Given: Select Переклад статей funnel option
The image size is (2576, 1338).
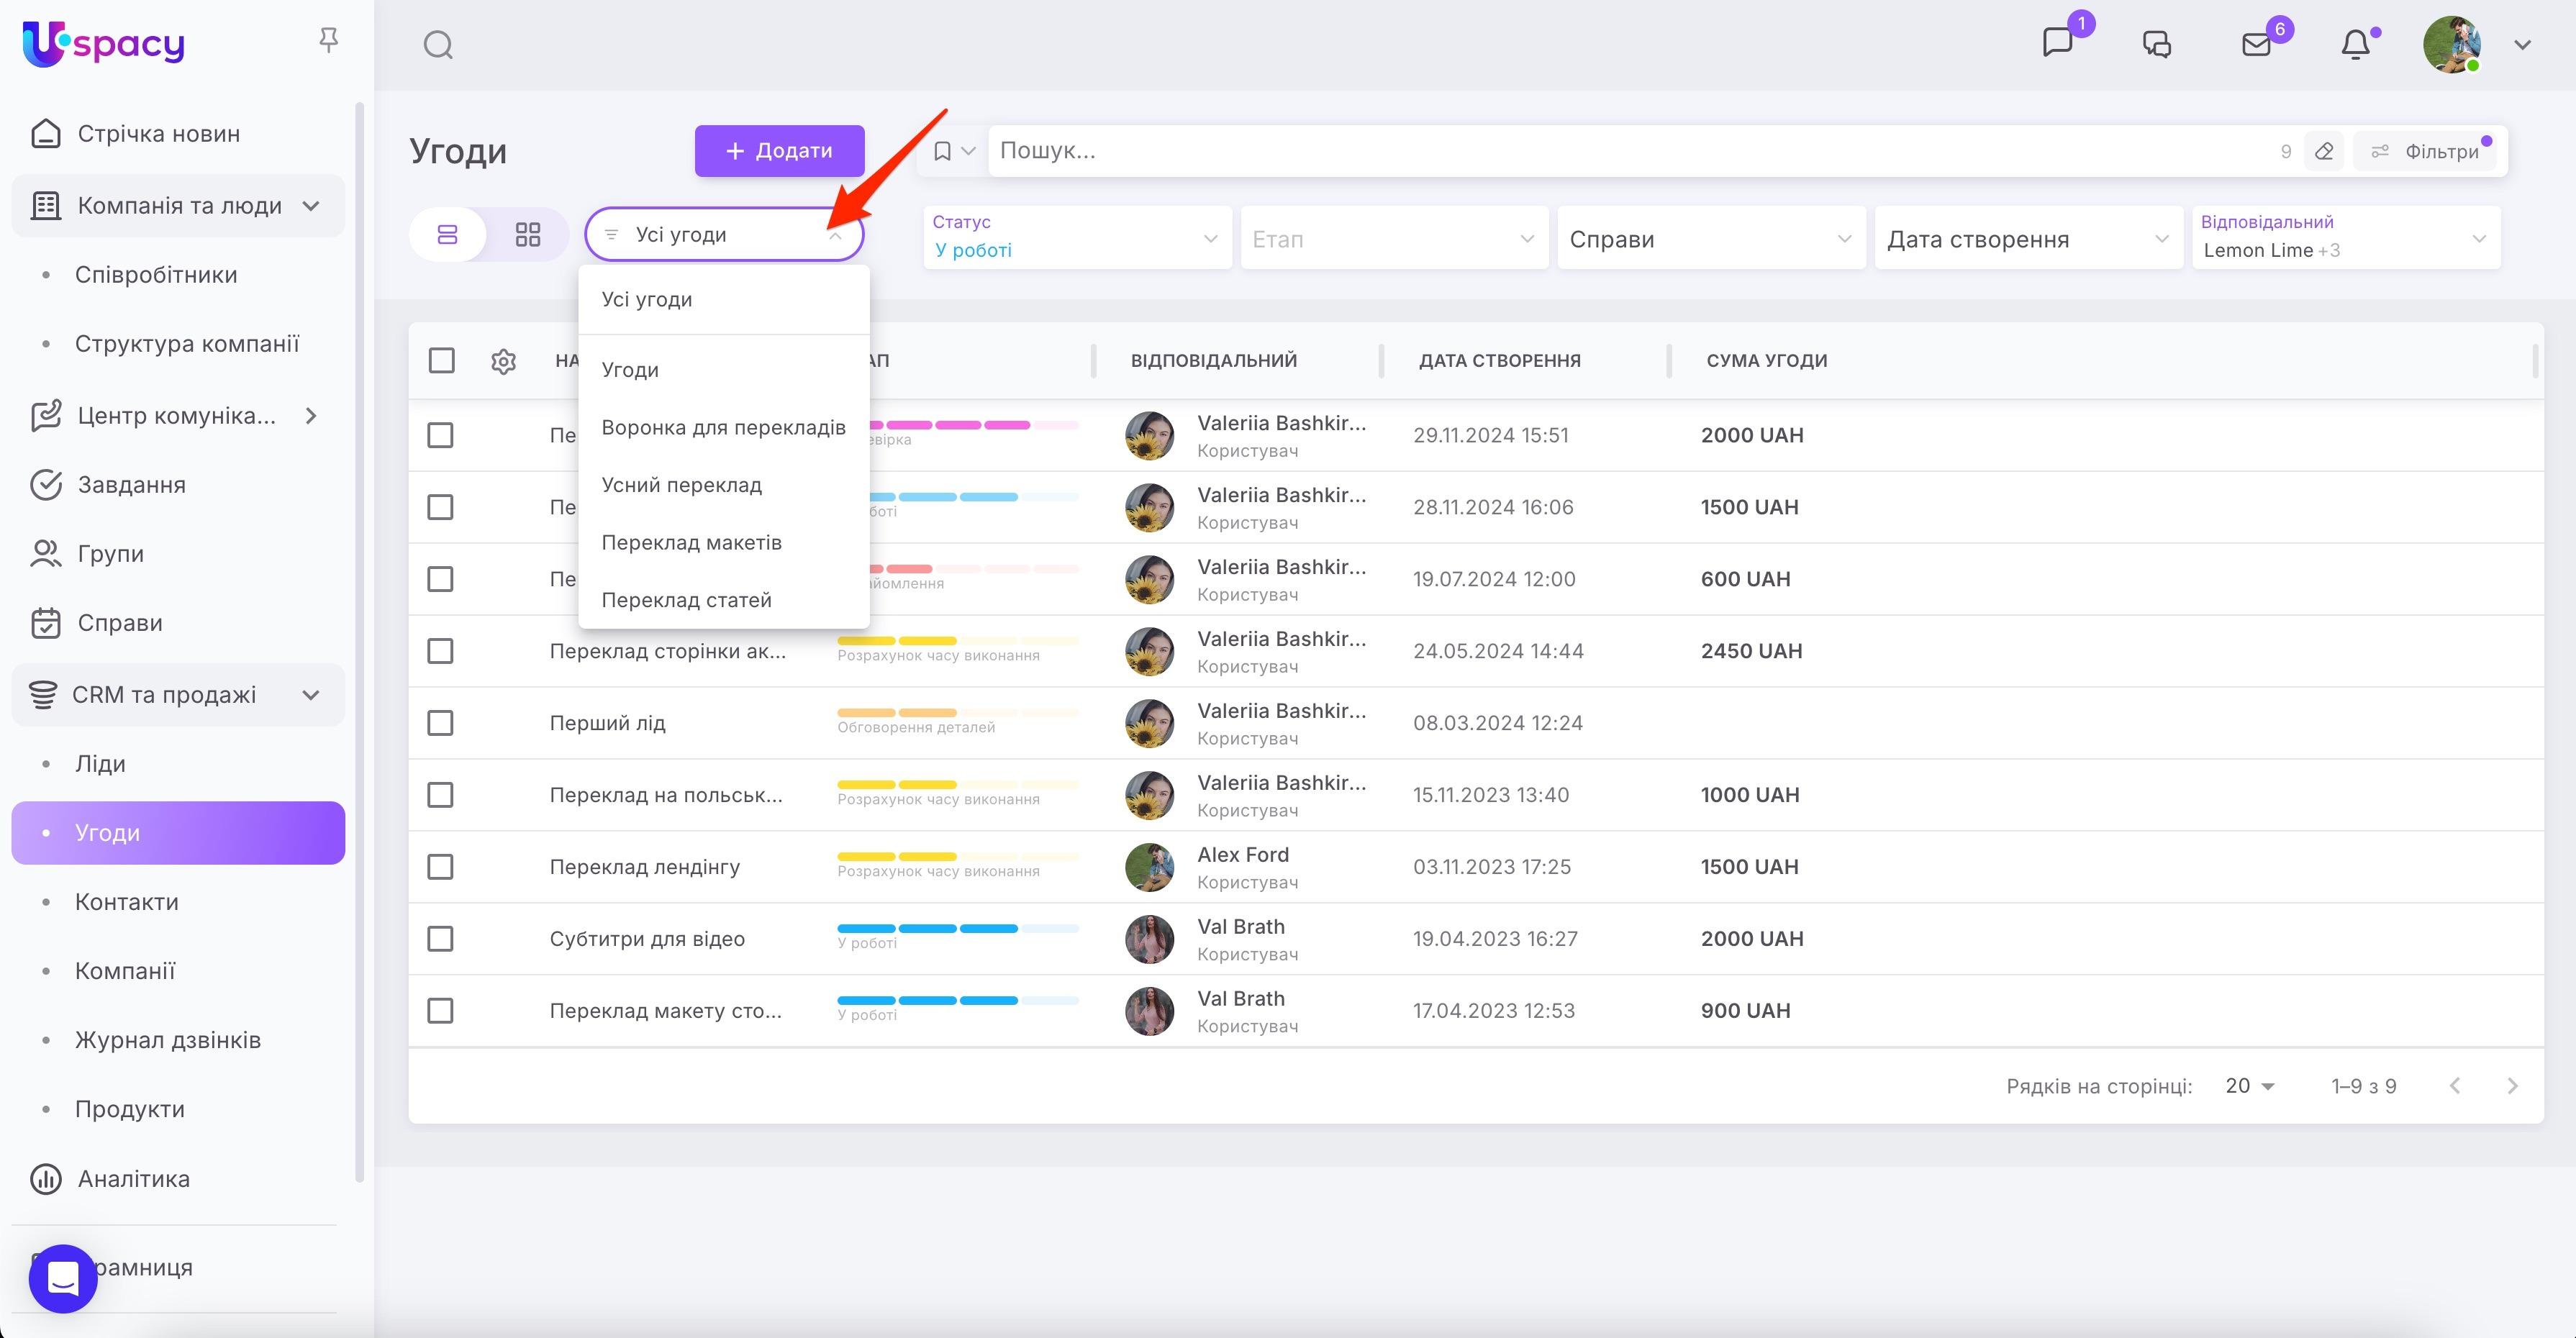Looking at the screenshot, I should [x=686, y=600].
